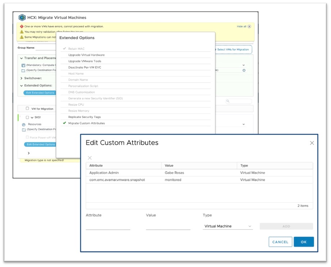Close the warning banner with Hide all
The height and width of the screenshot is (267, 331).
(244, 26)
